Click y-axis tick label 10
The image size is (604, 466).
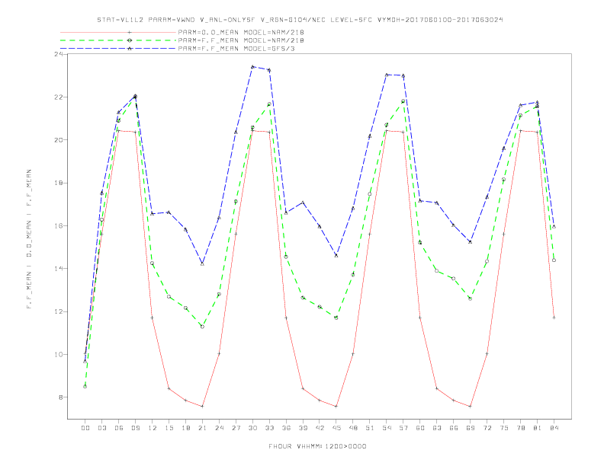pyautogui.click(x=59, y=355)
